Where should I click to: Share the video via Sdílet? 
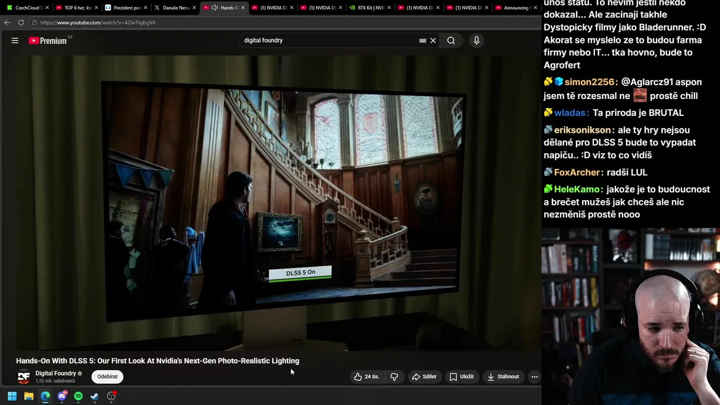(x=424, y=377)
